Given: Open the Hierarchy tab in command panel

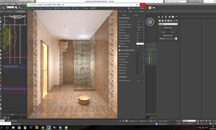Looking at the screenshot, I should click(x=166, y=17).
